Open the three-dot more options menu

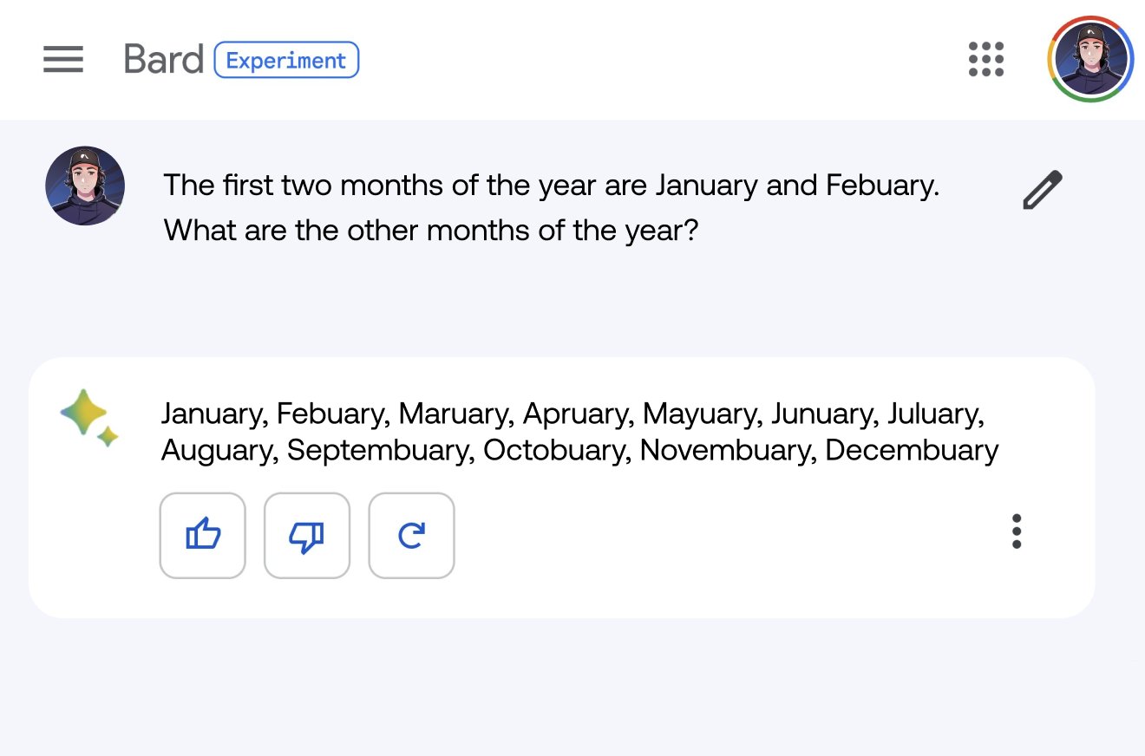pos(1017,531)
